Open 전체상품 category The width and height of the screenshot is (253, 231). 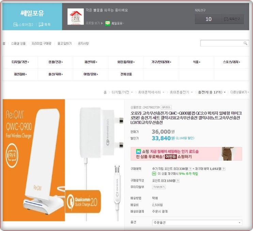(x=126, y=74)
